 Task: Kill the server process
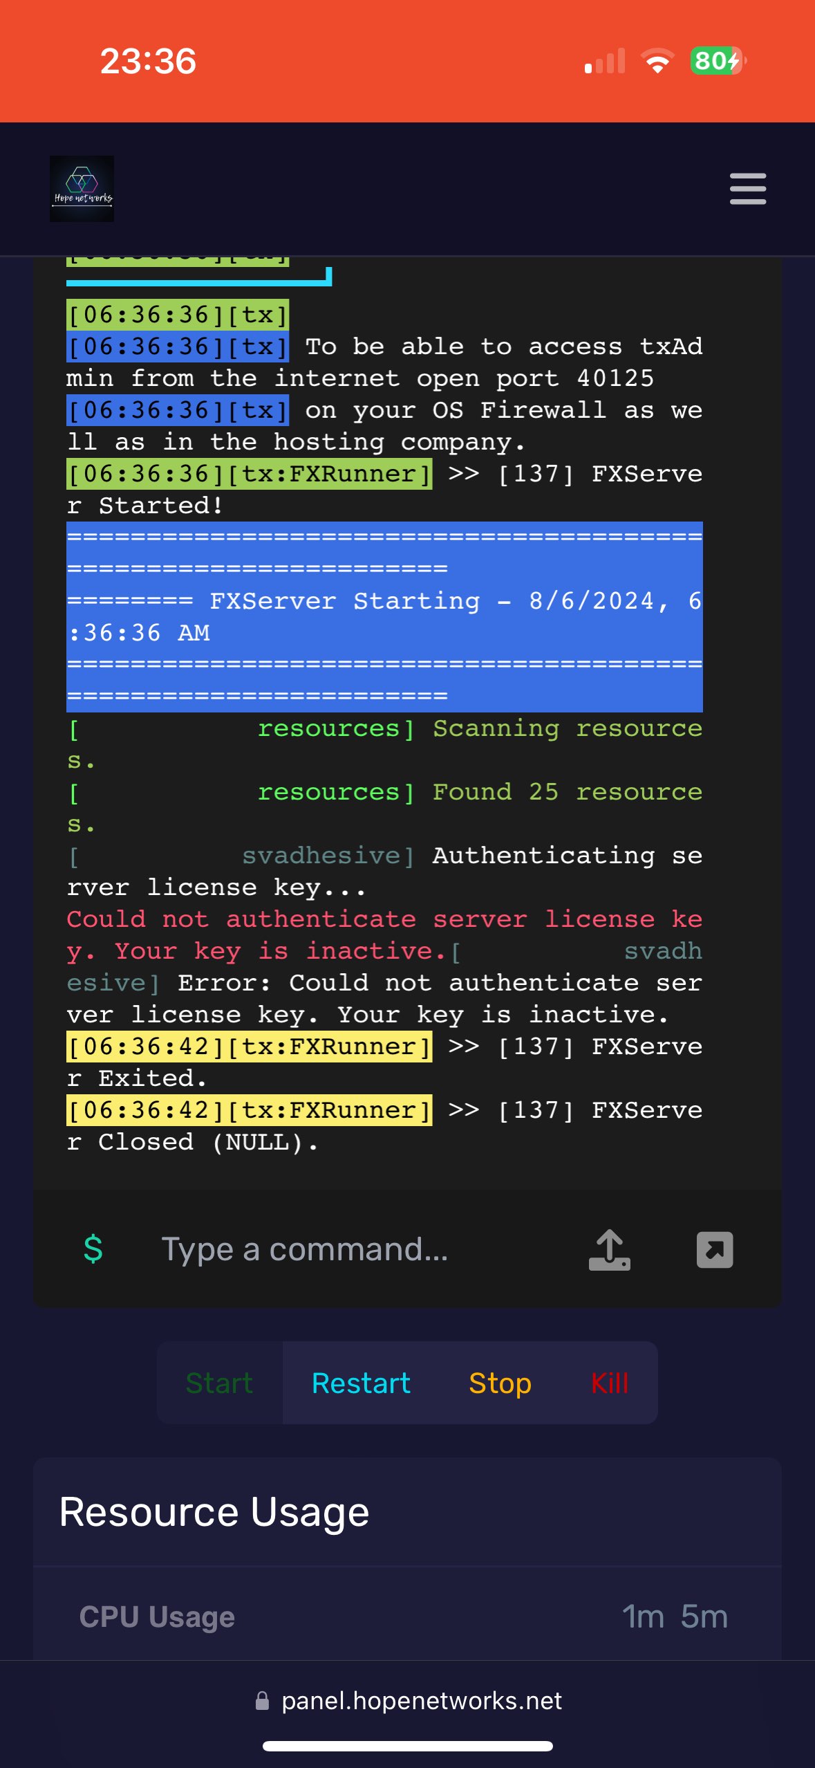pos(609,1383)
